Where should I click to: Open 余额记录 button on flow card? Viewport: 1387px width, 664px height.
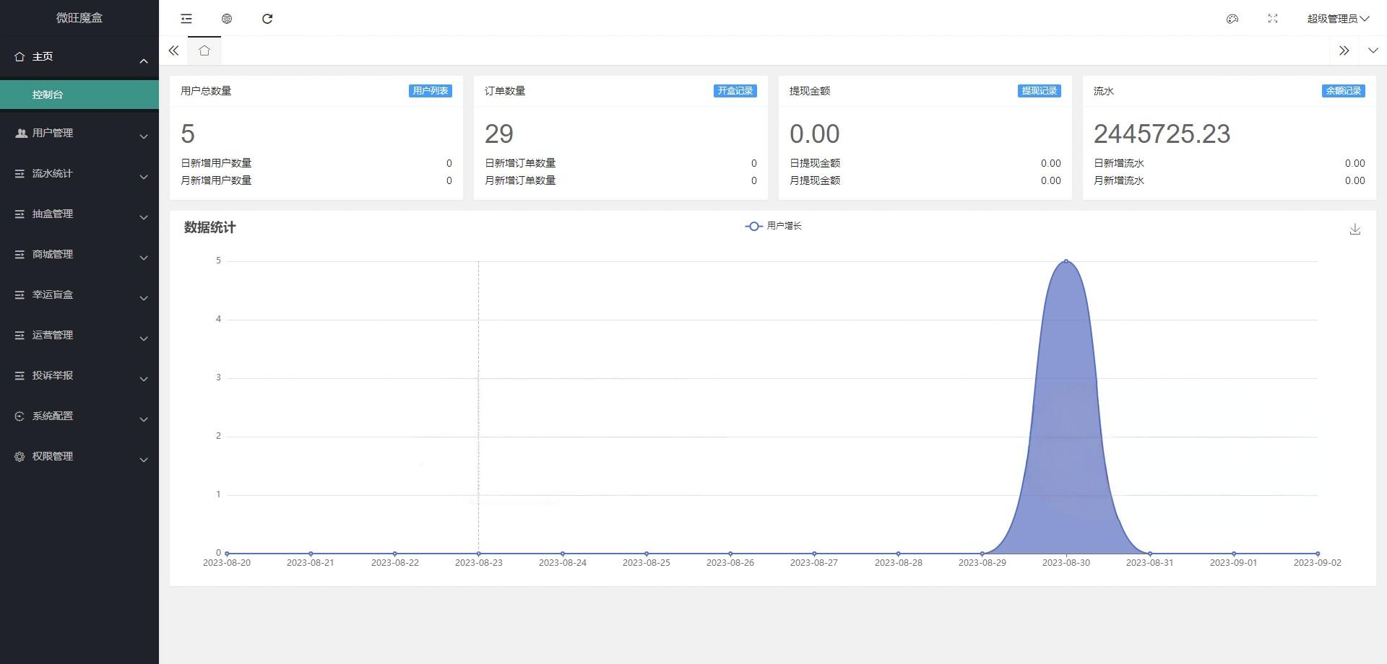click(x=1344, y=91)
